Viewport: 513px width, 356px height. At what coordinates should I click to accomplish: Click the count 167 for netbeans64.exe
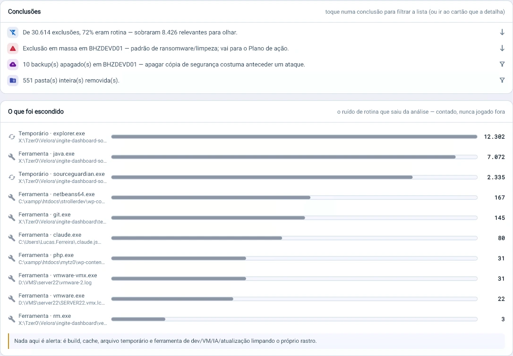pyautogui.click(x=500, y=198)
